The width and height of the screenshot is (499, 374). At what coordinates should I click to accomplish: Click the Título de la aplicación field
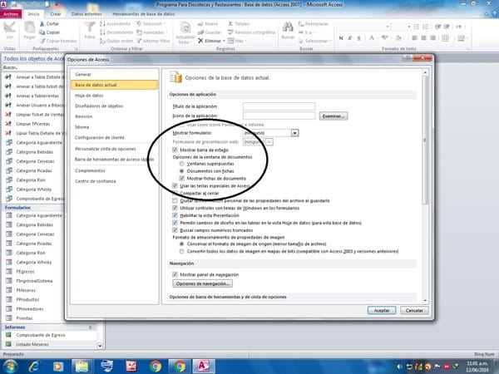[279, 106]
